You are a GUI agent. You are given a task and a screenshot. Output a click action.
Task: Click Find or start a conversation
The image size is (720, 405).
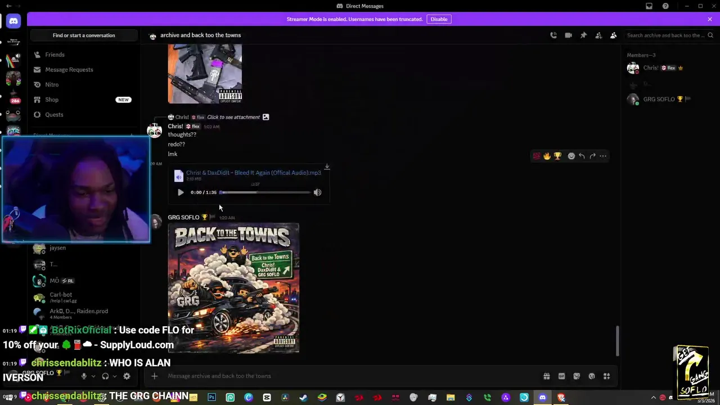coord(84,35)
